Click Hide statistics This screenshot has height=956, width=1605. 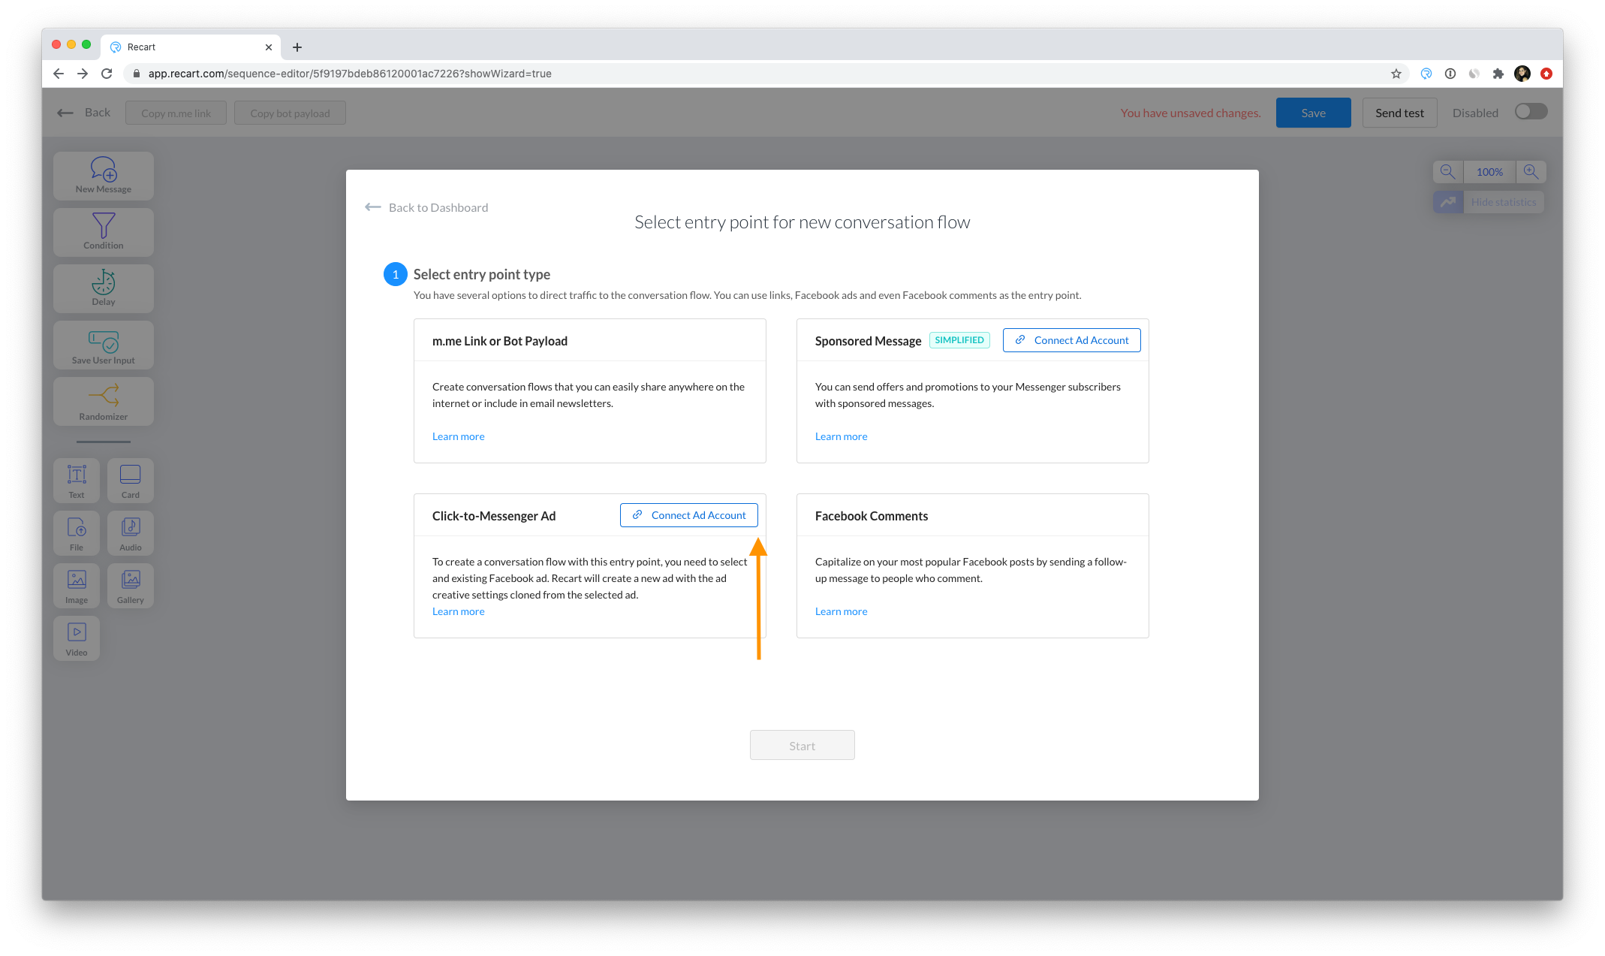point(1504,202)
